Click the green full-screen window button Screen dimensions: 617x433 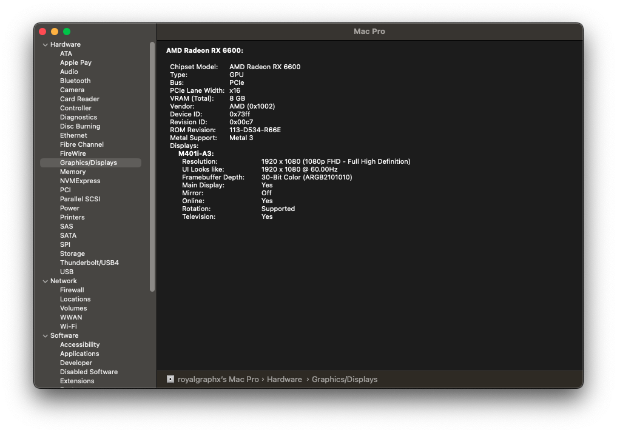point(67,32)
